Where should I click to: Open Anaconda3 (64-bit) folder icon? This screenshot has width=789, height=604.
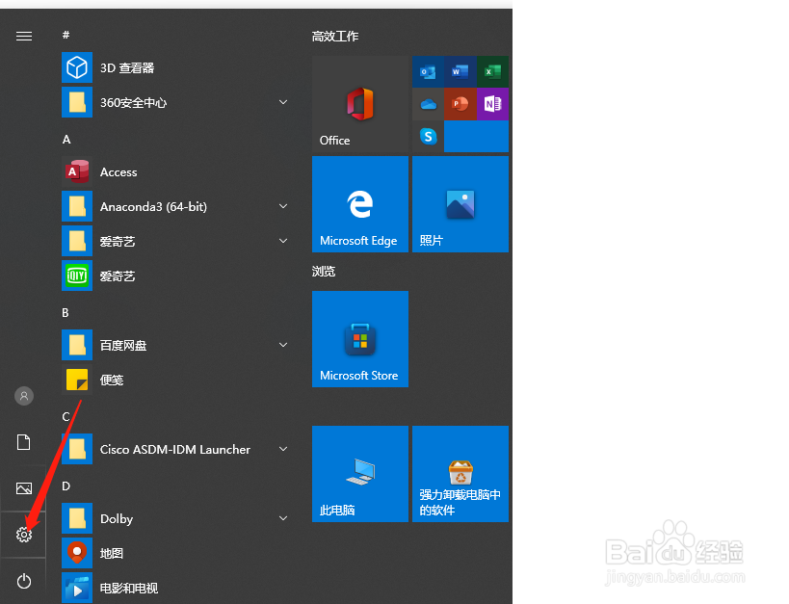click(x=77, y=206)
